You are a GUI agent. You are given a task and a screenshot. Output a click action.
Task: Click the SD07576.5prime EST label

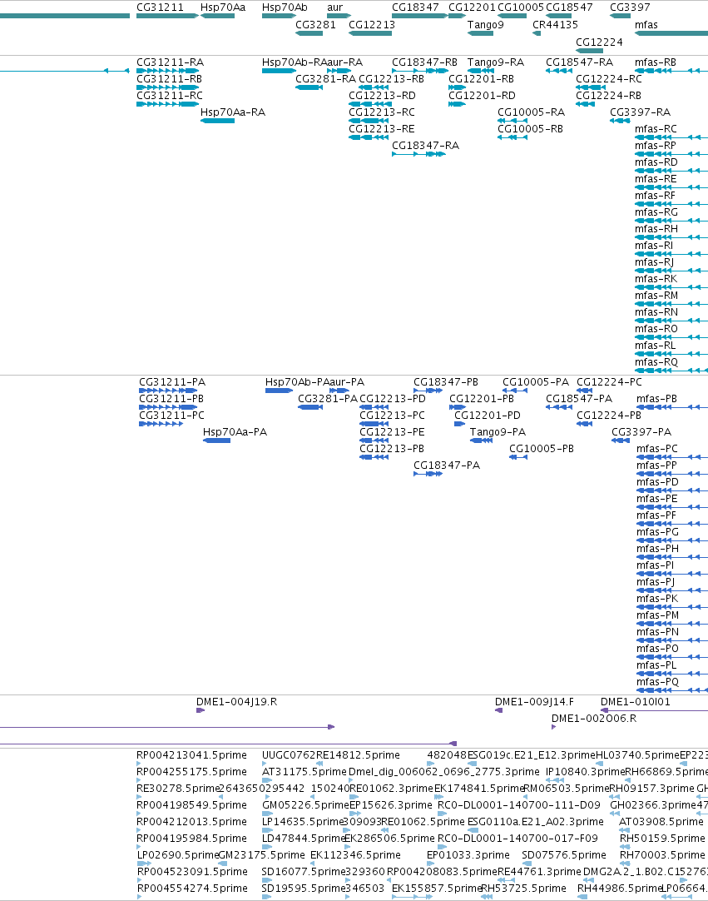564,855
